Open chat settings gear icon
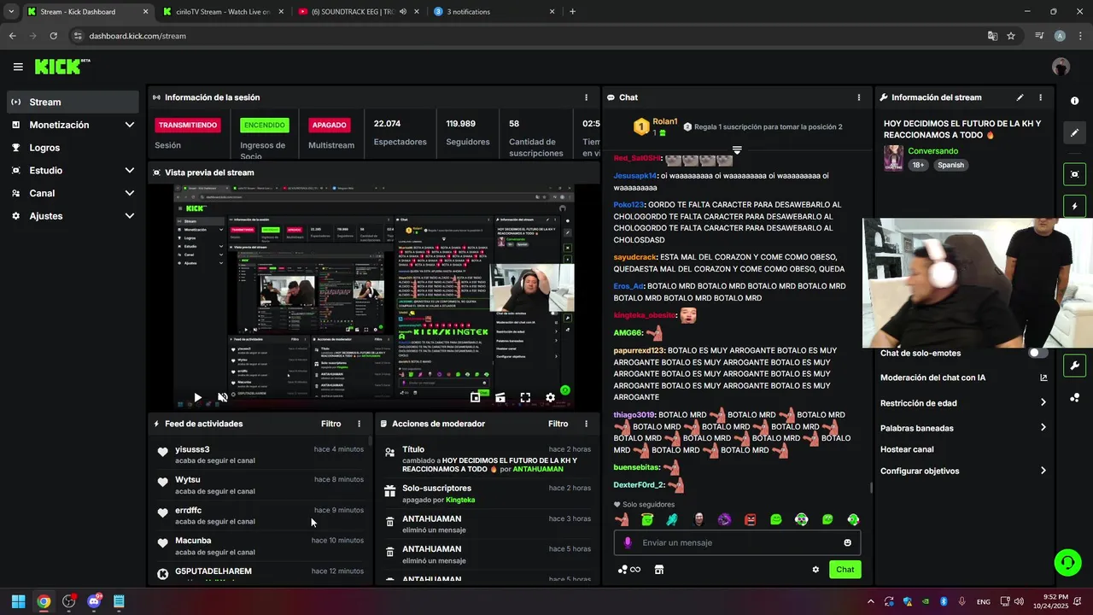 tap(815, 570)
